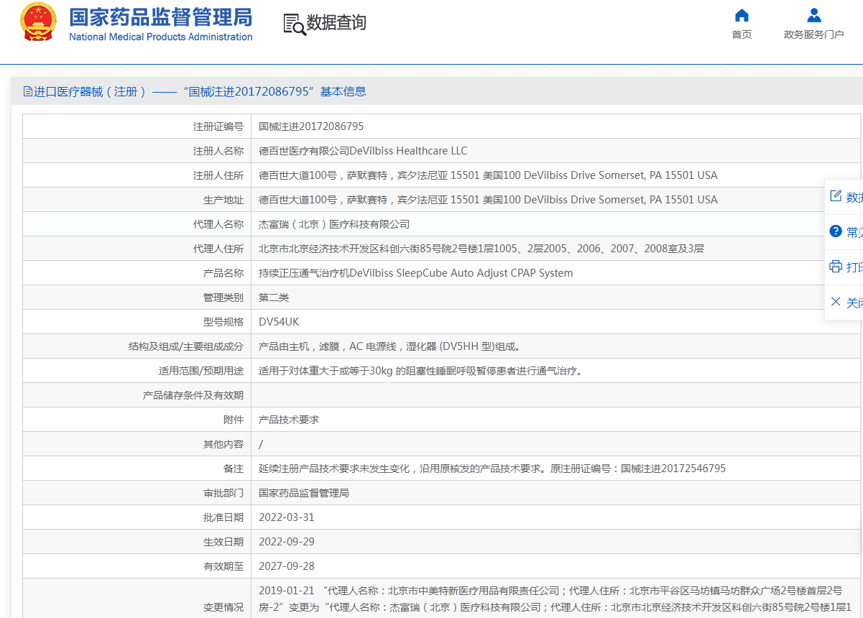Screen dimensions: 863x618
Task: Click product name SleepCube Auto Adjust CPAP System
Action: pos(416,273)
